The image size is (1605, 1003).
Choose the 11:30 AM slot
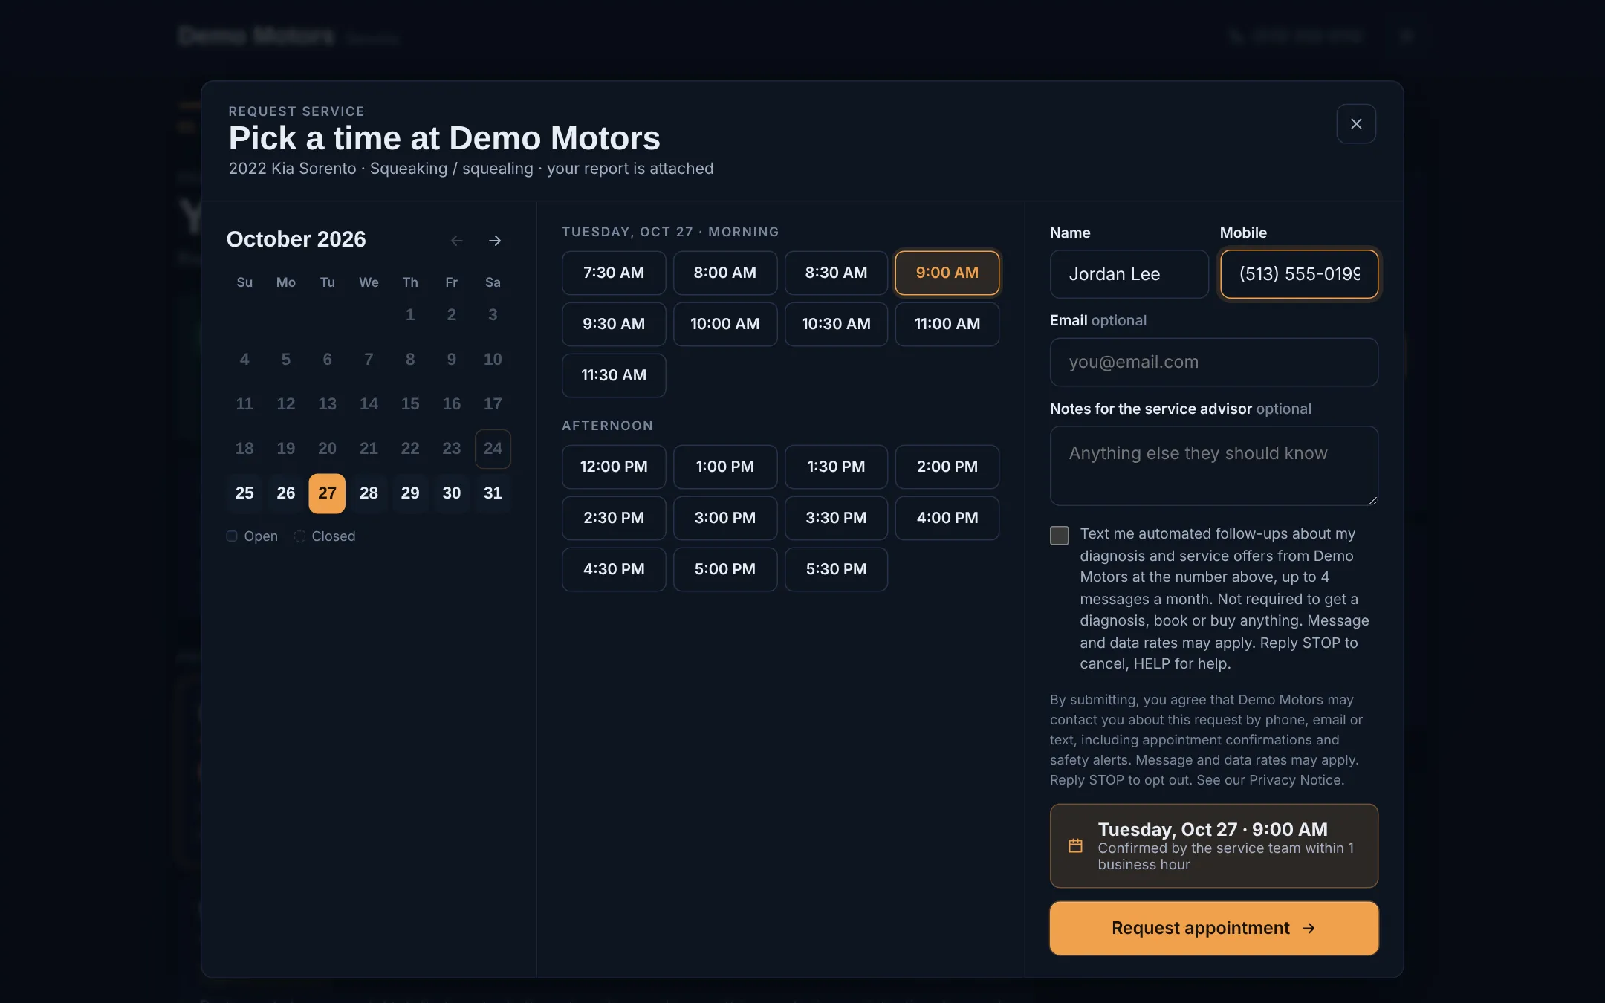click(x=614, y=375)
